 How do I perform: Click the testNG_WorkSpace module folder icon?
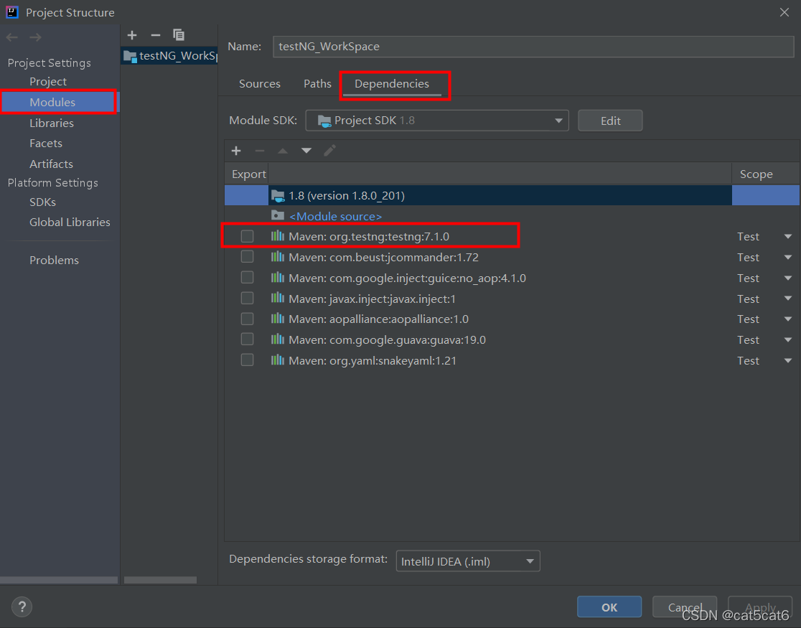tap(130, 56)
